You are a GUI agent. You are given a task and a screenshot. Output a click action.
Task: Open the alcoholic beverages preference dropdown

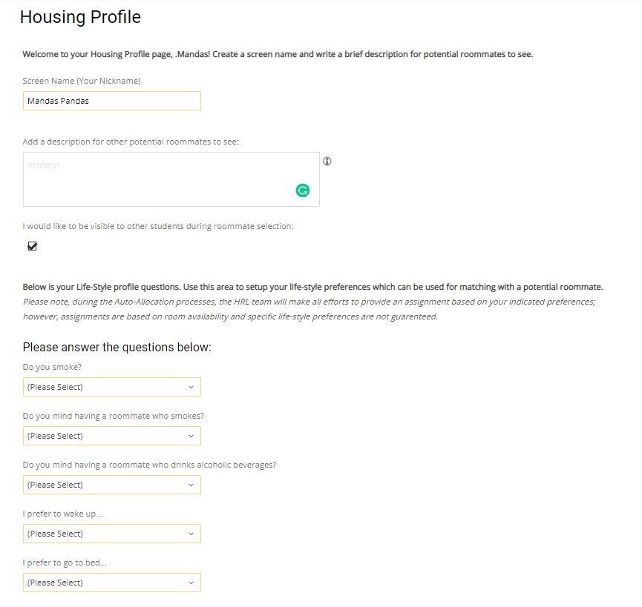(111, 485)
